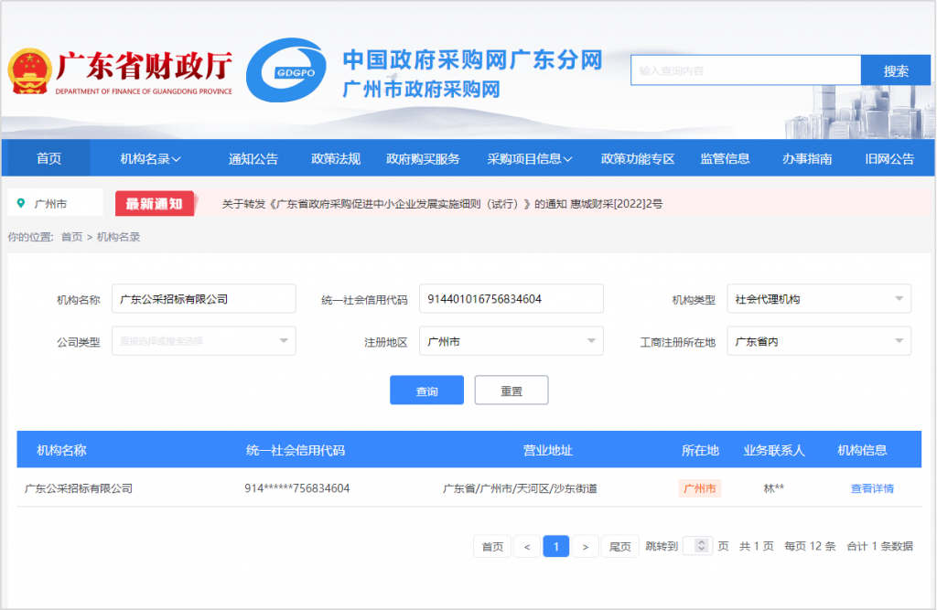Go to the previous page arrow
The image size is (937, 610).
click(x=526, y=547)
